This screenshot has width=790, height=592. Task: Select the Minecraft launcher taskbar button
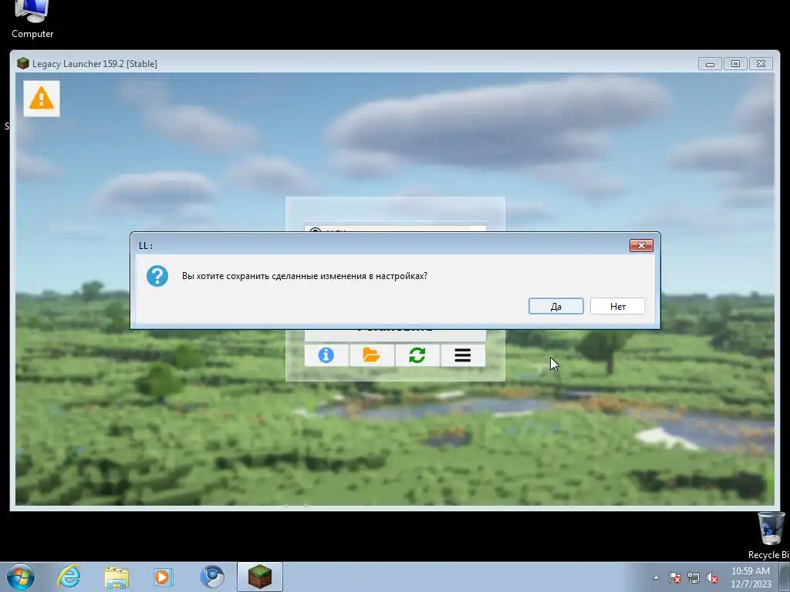(x=260, y=577)
